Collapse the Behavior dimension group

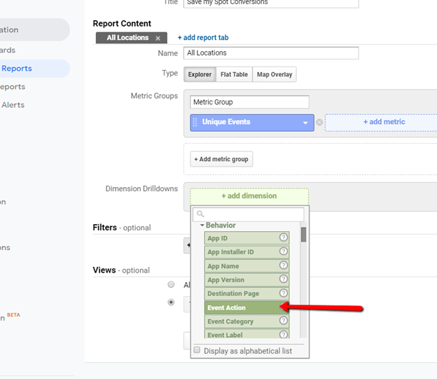click(x=202, y=225)
